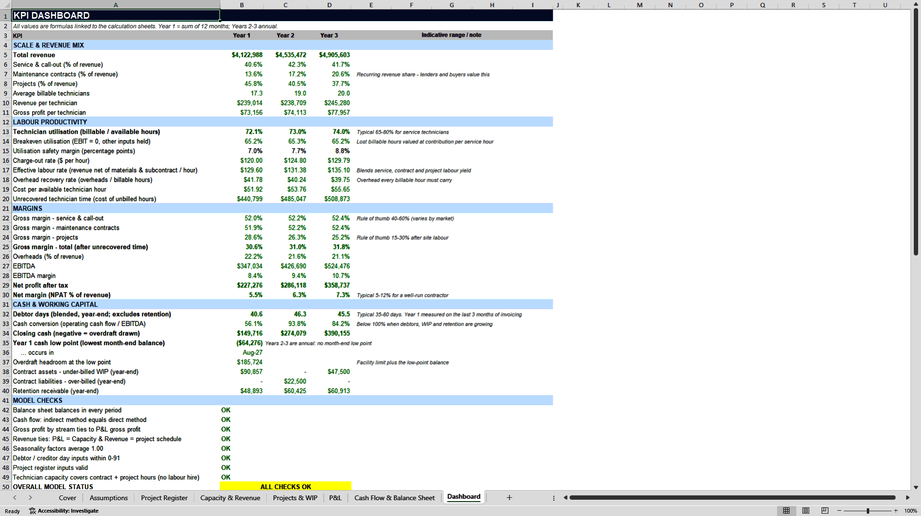Open the Project Register sheet tab
The width and height of the screenshot is (921, 516).
[164, 498]
